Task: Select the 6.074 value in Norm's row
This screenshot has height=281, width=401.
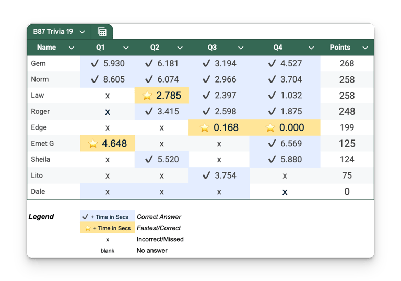Action: 168,79
